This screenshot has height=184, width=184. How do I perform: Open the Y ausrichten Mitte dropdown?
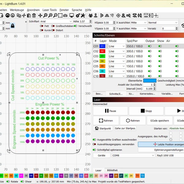click(139, 29)
